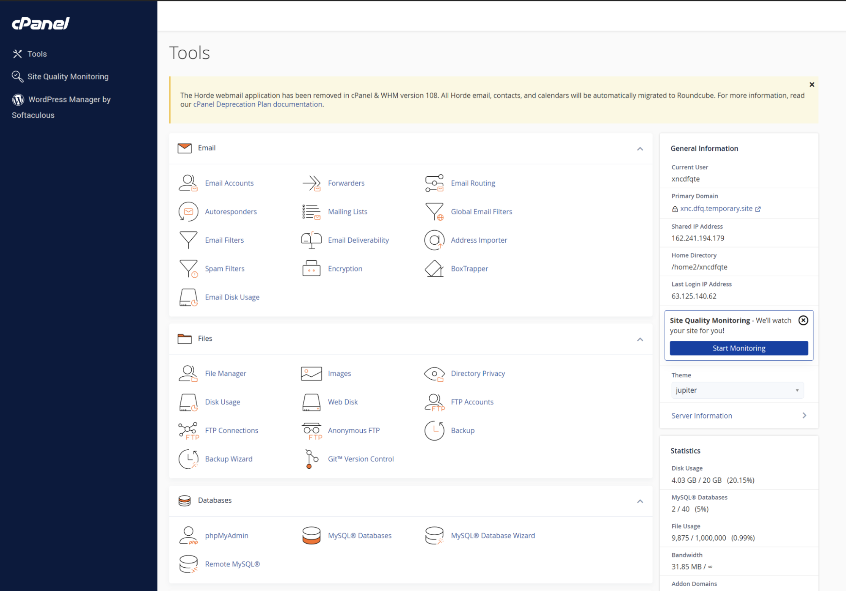Screen dimensions: 846x591
Task: Click the File Usage statistic 9,875 / 1,000,000
Action: [698, 538]
